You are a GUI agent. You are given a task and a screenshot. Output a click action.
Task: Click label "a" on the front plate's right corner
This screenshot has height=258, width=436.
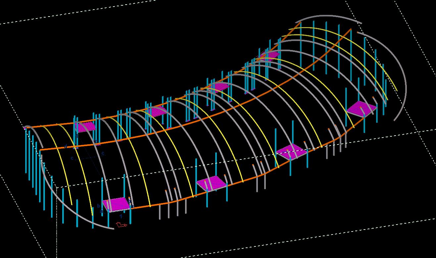[132, 206]
